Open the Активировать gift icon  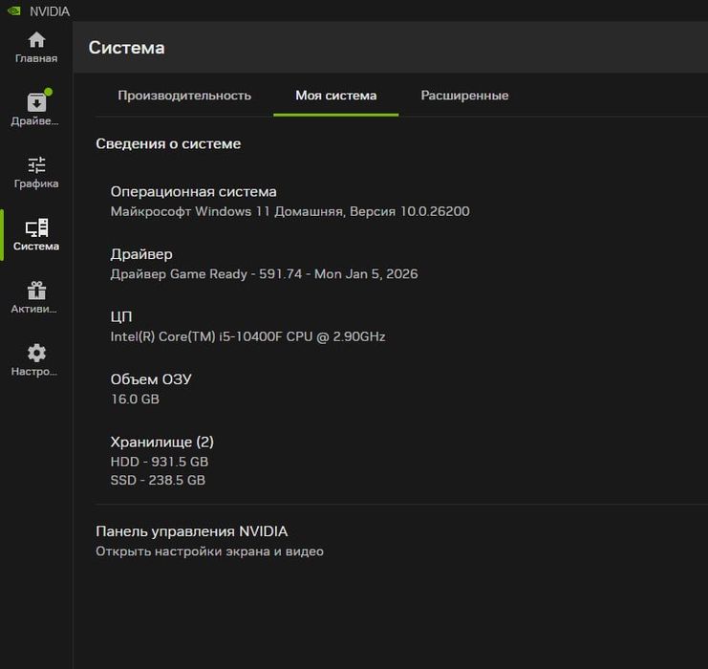[x=36, y=291]
